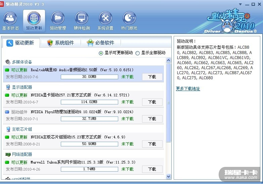
Task: Click the 1.74MB progress bar
Action: pyautogui.click(x=89, y=169)
